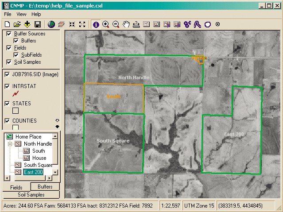Click the globe icon in the toolbar
The width and height of the screenshot is (283, 212).
click(51, 24)
